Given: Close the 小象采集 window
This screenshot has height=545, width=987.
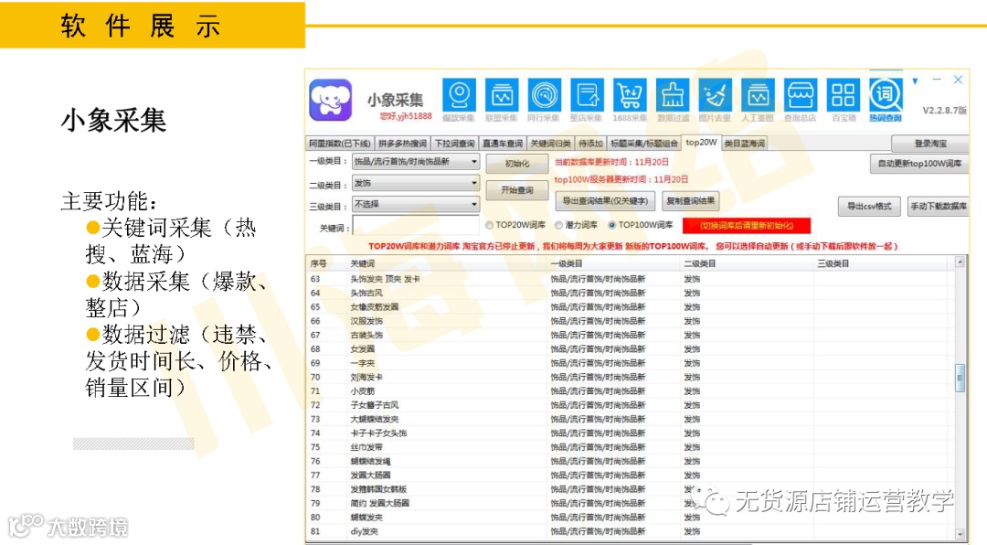Looking at the screenshot, I should pyautogui.click(x=958, y=80).
